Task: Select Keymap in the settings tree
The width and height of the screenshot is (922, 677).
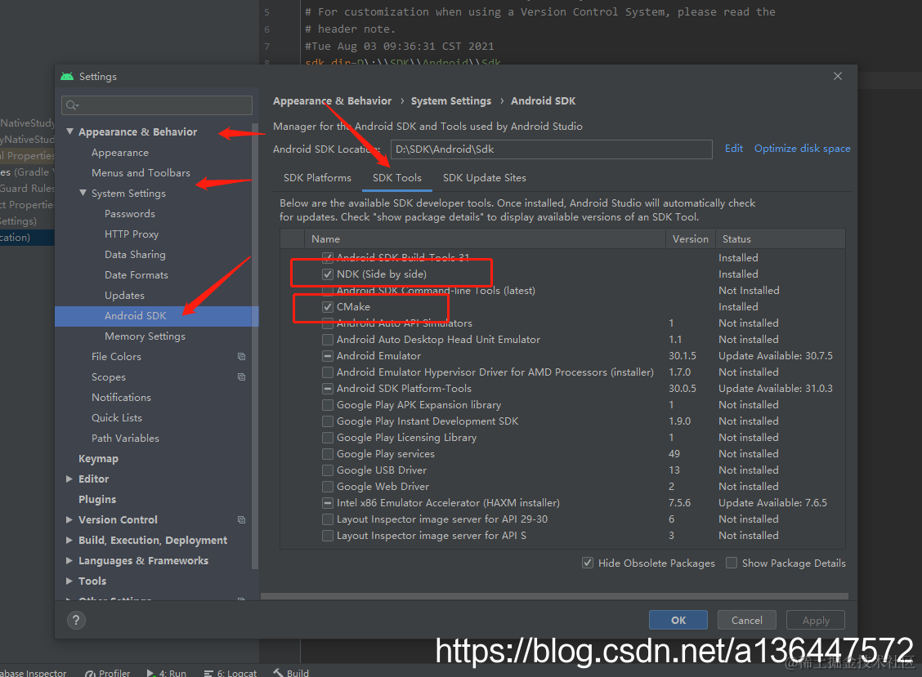Action: pyautogui.click(x=98, y=458)
